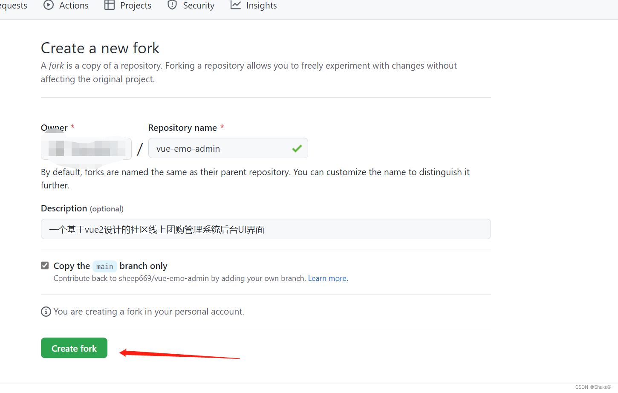Uncheck the Copy the main branch only checkbox
The height and width of the screenshot is (393, 618).
pos(45,266)
